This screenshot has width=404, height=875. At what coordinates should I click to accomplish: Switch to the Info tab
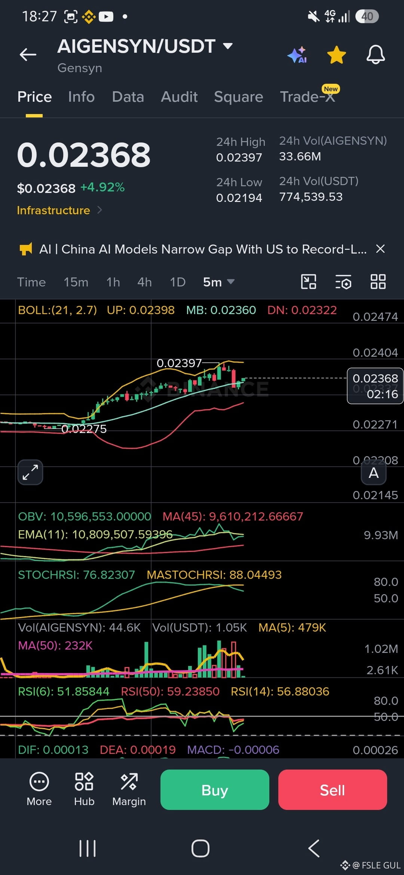click(81, 97)
